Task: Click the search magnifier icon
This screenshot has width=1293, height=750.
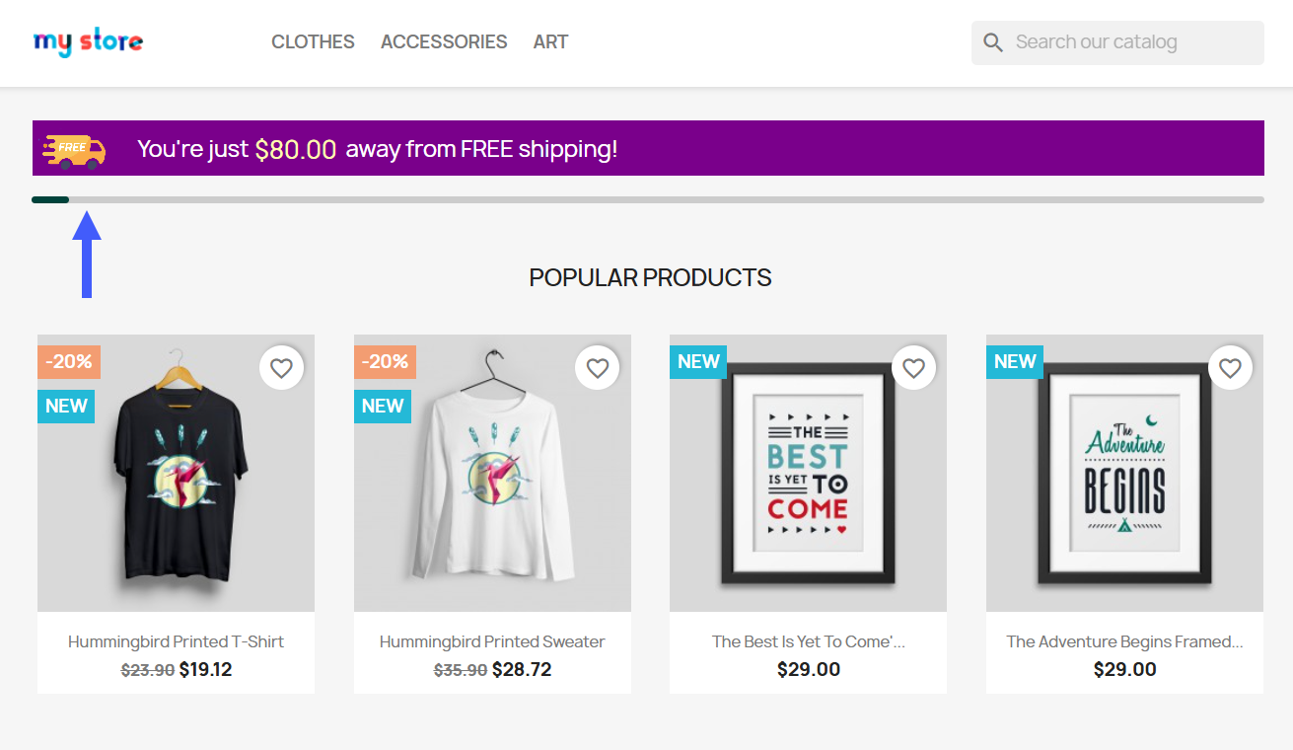Action: coord(993,42)
